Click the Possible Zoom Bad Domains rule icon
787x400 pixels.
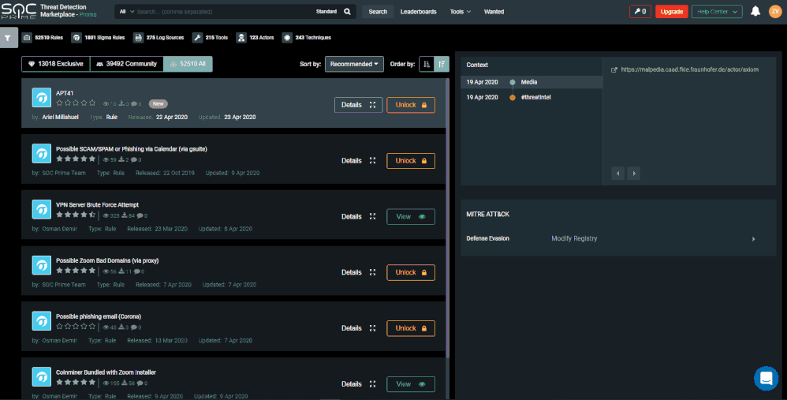[x=42, y=265]
